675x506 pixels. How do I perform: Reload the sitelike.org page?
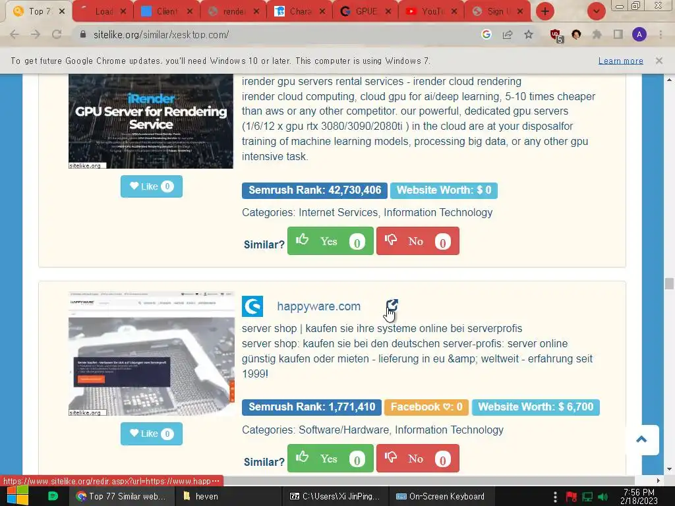tap(57, 34)
